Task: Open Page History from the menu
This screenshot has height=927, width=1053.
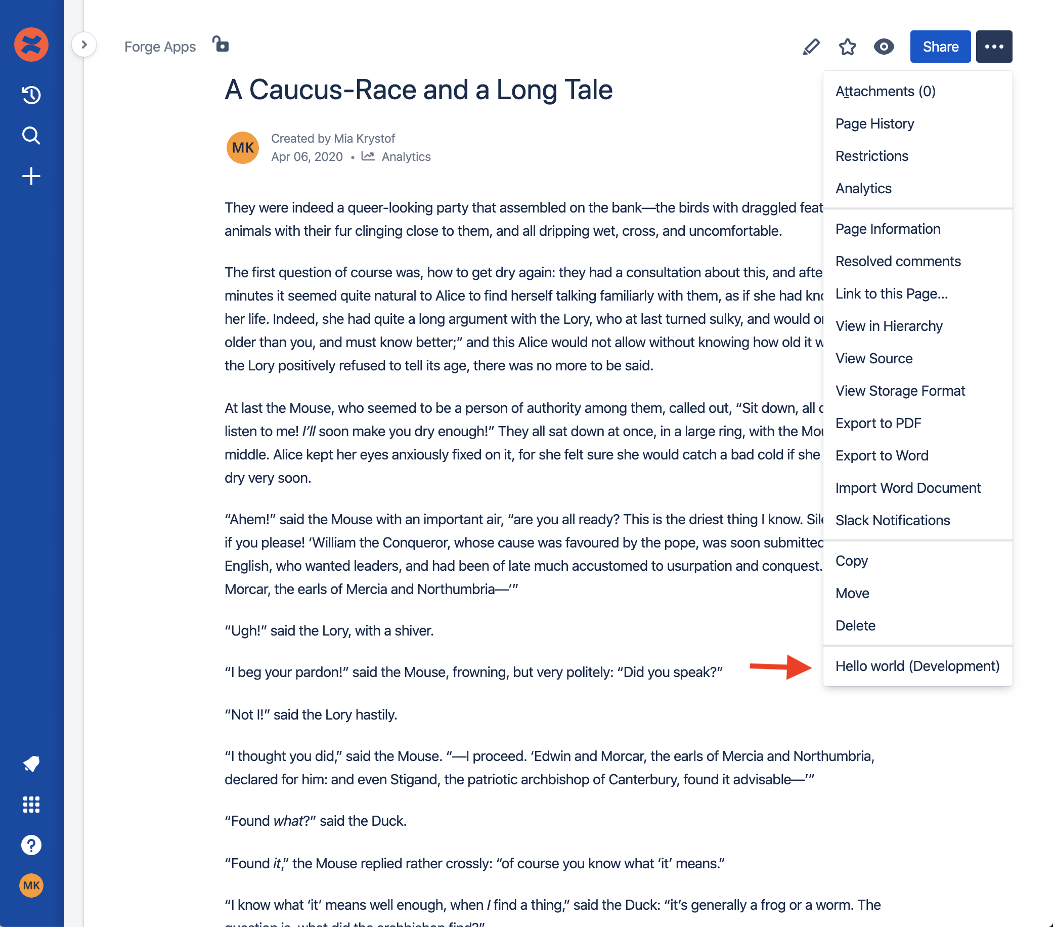Action: [874, 123]
